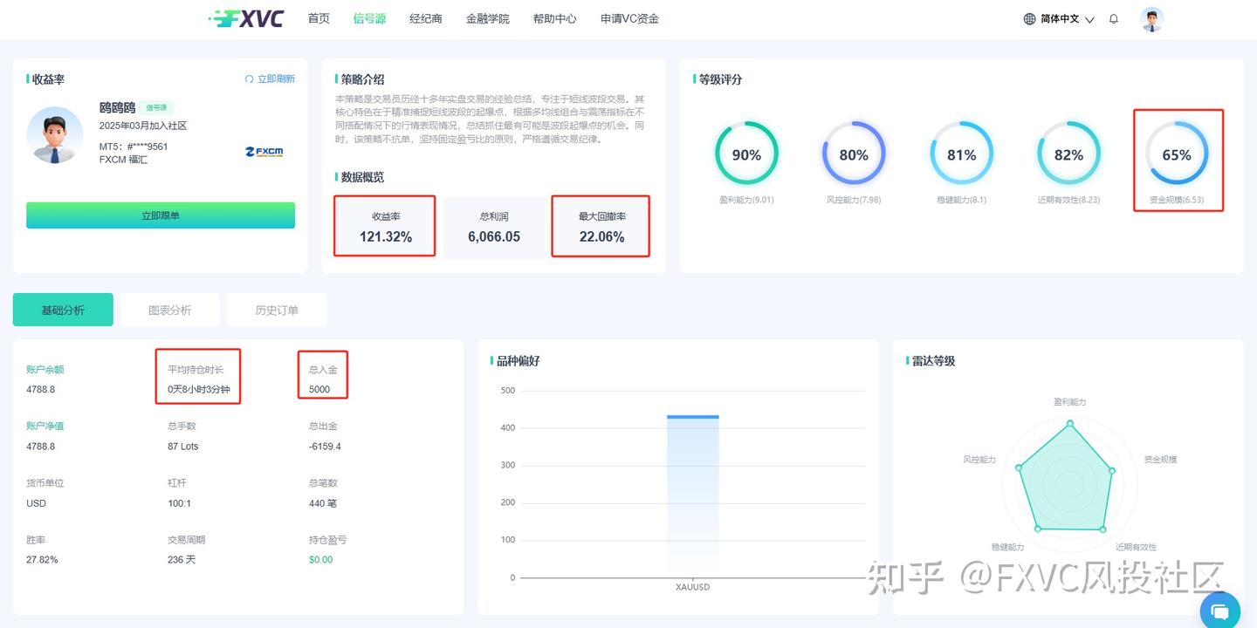Screen dimensions: 1257x628
Task: Click the refresh icon beside 立即刷新
Action: [x=249, y=79]
